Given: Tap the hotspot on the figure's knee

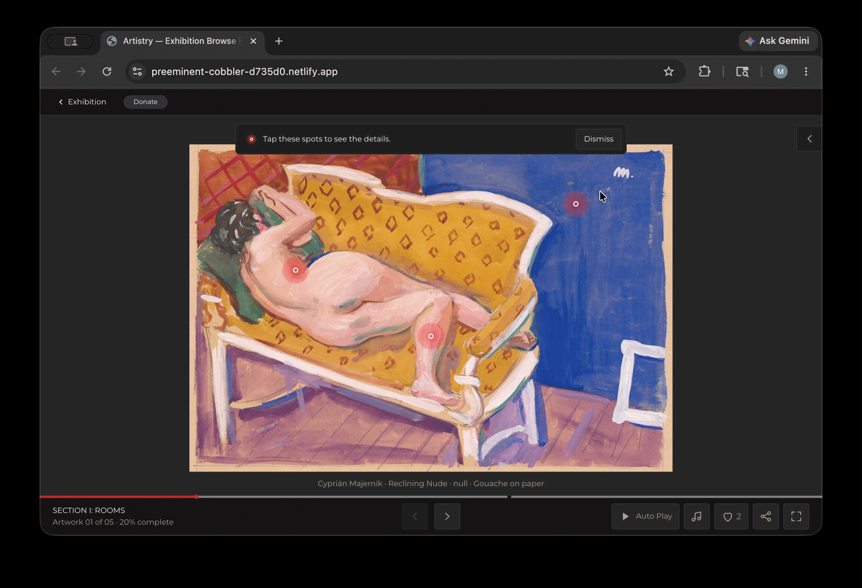Looking at the screenshot, I should (431, 336).
